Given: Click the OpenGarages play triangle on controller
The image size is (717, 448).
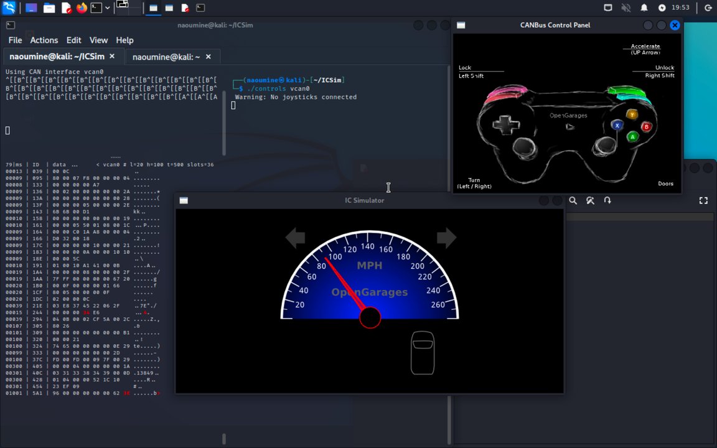Looking at the screenshot, I should [x=569, y=127].
